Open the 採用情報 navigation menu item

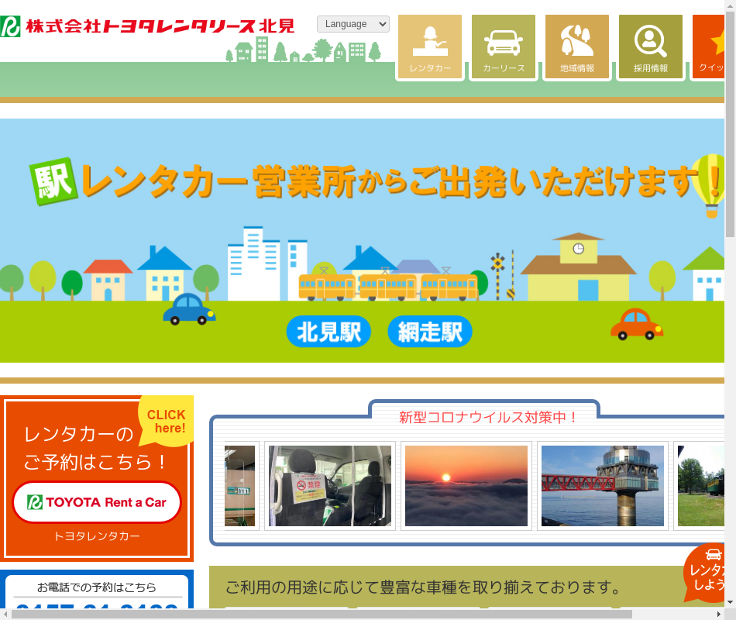point(651,47)
